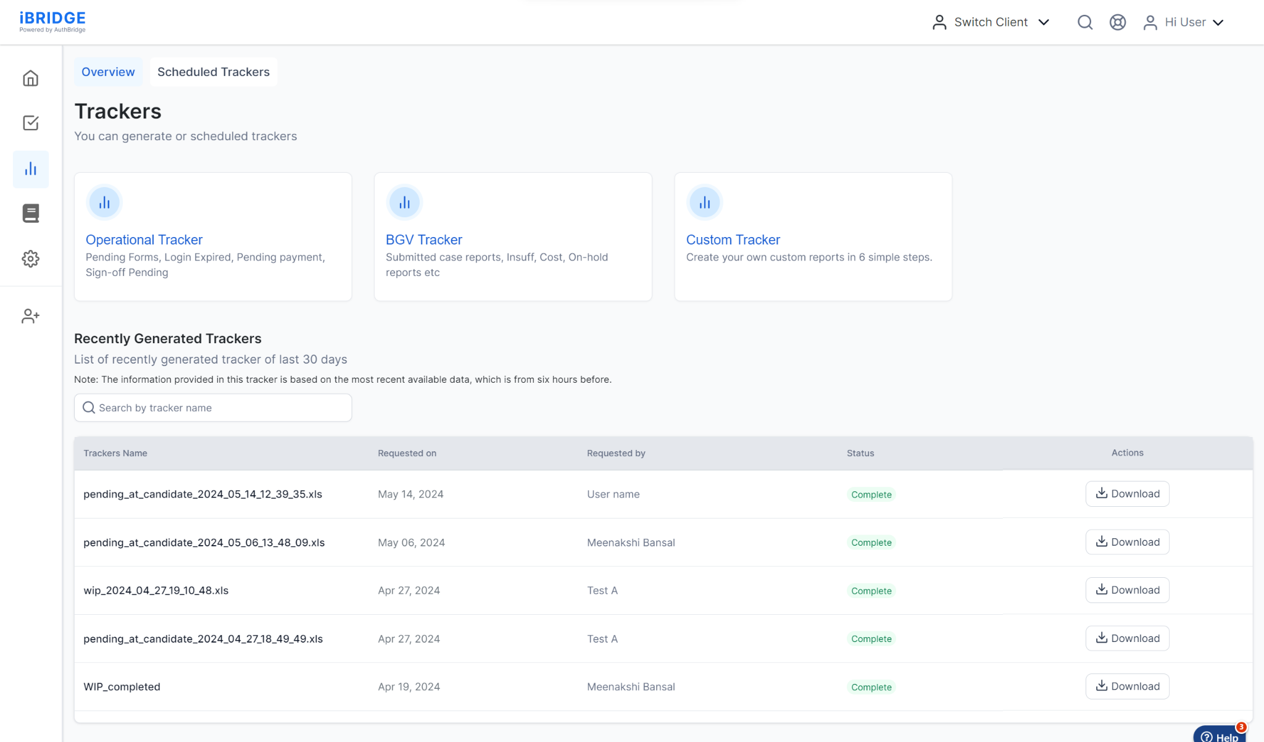
Task: Click the Complete status badge for May 14 tracker
Action: click(x=871, y=494)
